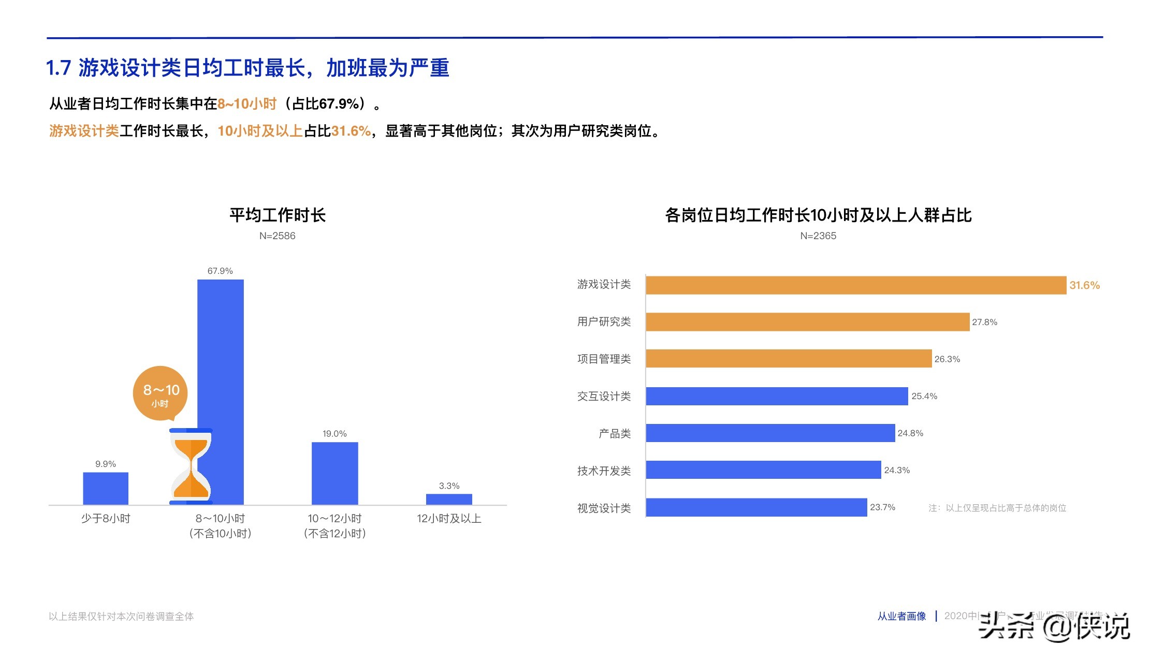Click the '26.3%' value label
Viewport: 1150px width, 660px height.
pos(947,359)
